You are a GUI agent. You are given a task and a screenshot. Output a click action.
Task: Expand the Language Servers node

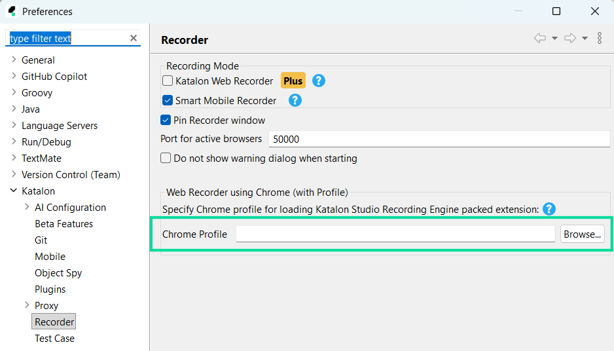[14, 125]
